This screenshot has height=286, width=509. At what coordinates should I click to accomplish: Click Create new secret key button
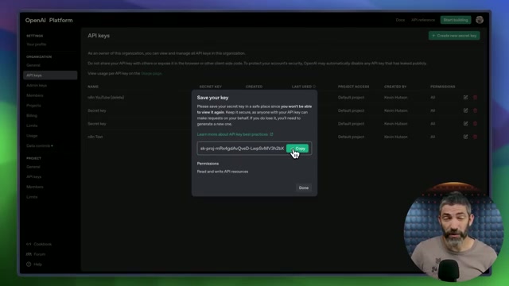tap(454, 36)
